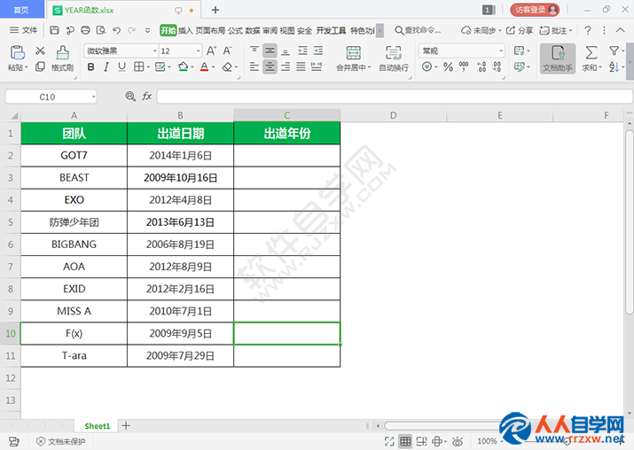Screen dimensions: 634x450
Task: Switch to the 公式 ribbon tab
Action: point(235,31)
